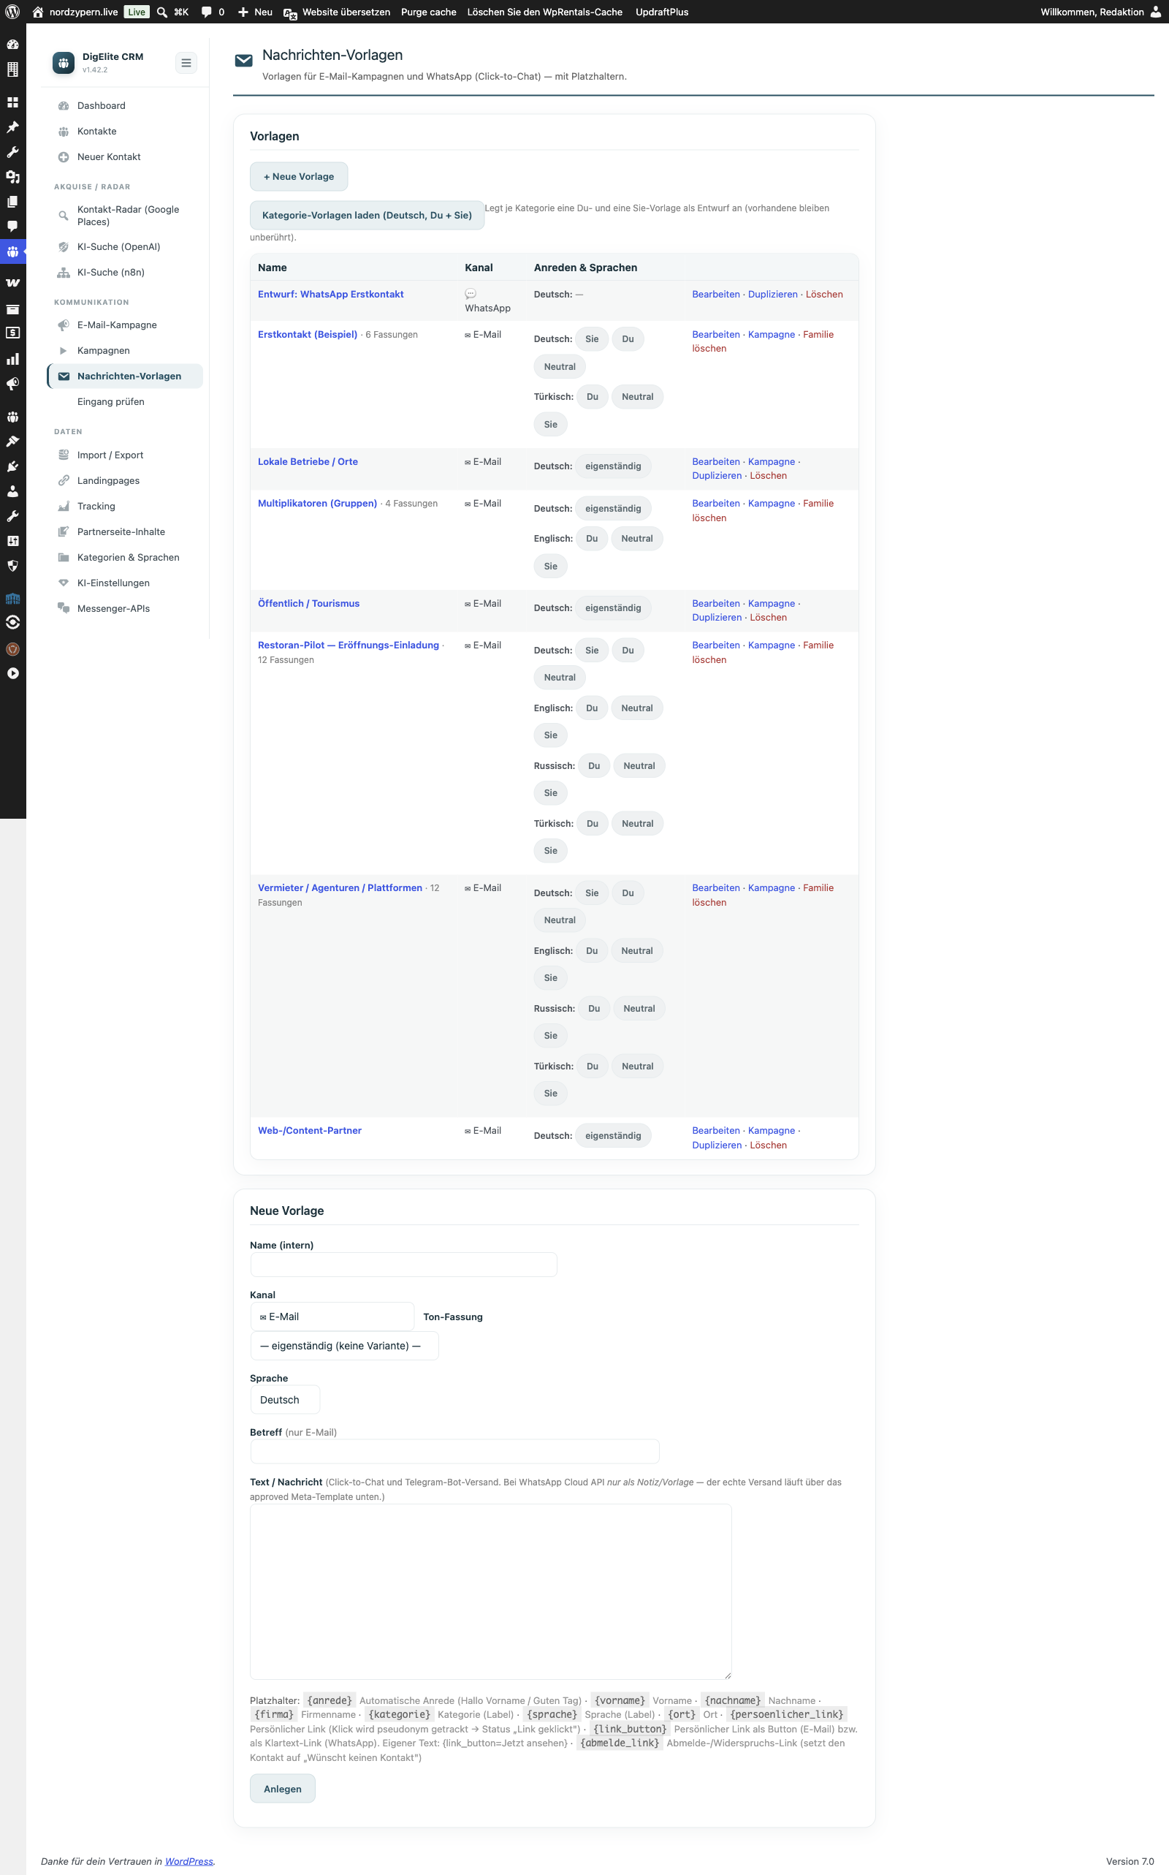Click the play circle icon in WP sidebar
The height and width of the screenshot is (1875, 1169).
pos(12,674)
